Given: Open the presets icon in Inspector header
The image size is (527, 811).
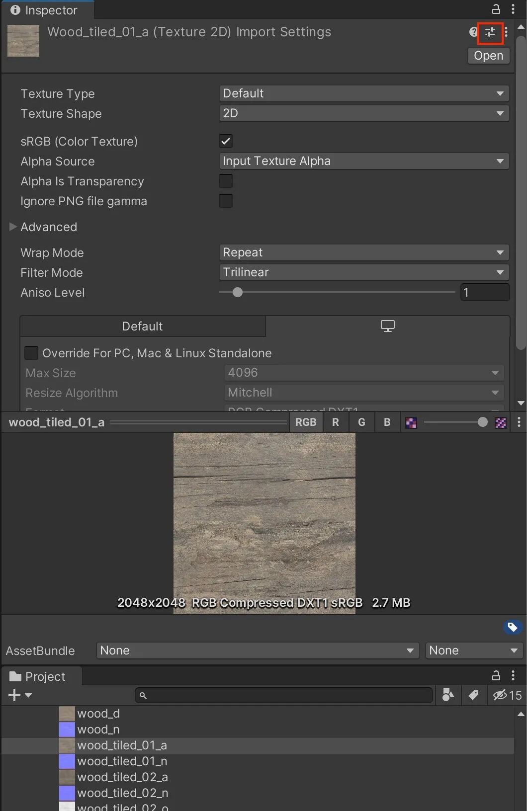Looking at the screenshot, I should 490,33.
